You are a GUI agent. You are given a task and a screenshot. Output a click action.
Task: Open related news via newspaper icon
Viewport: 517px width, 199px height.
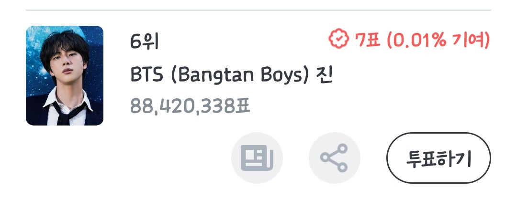[257, 158]
